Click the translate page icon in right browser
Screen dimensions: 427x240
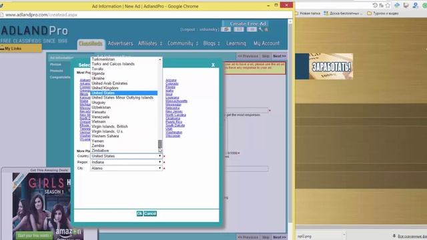381,5
